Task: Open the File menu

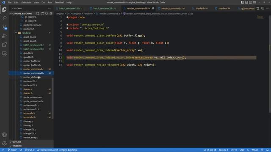Action: point(10,3)
